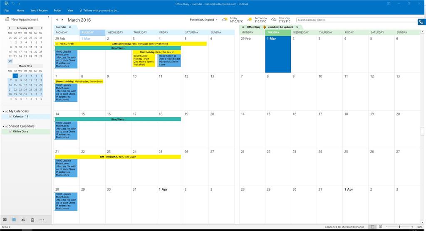Open the Send / Receive tab
This screenshot has width=426, height=231.
[39, 10]
